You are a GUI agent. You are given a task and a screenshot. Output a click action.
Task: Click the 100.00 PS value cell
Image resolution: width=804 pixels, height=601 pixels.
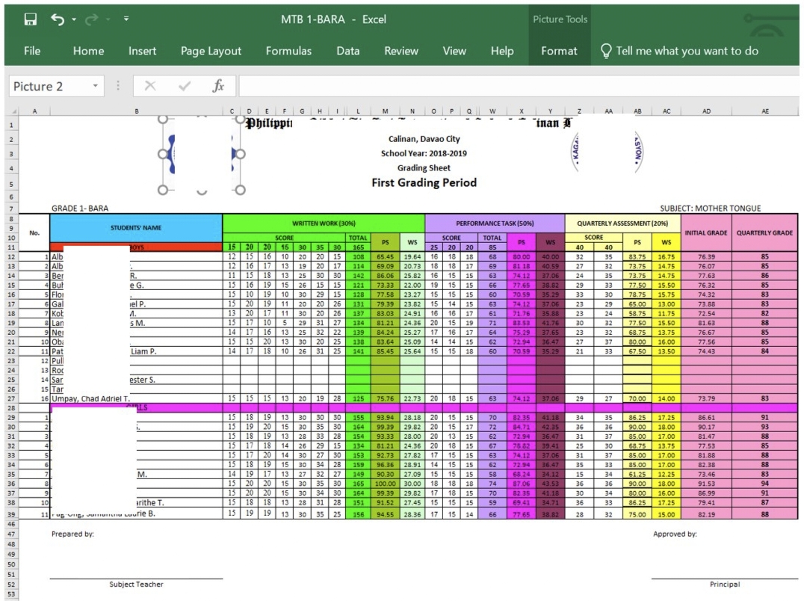385,484
